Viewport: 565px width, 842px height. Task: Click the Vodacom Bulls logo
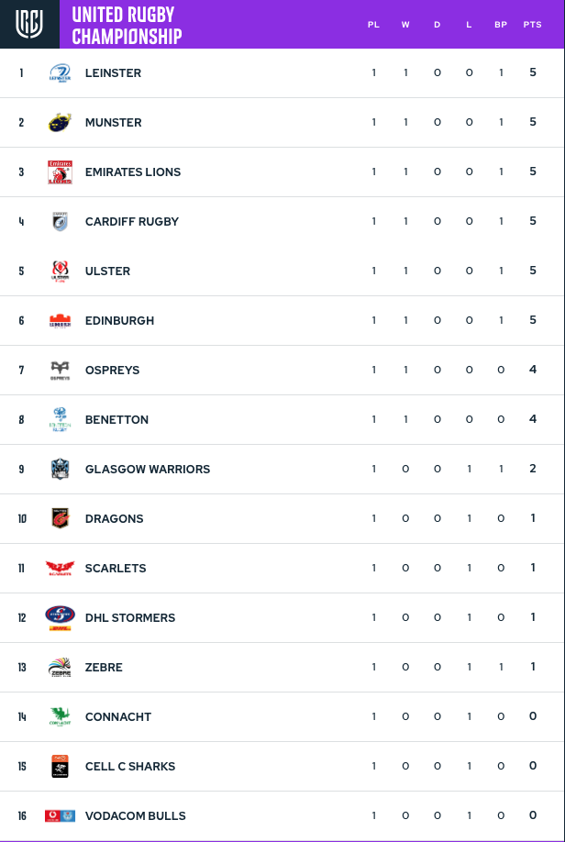(60, 815)
